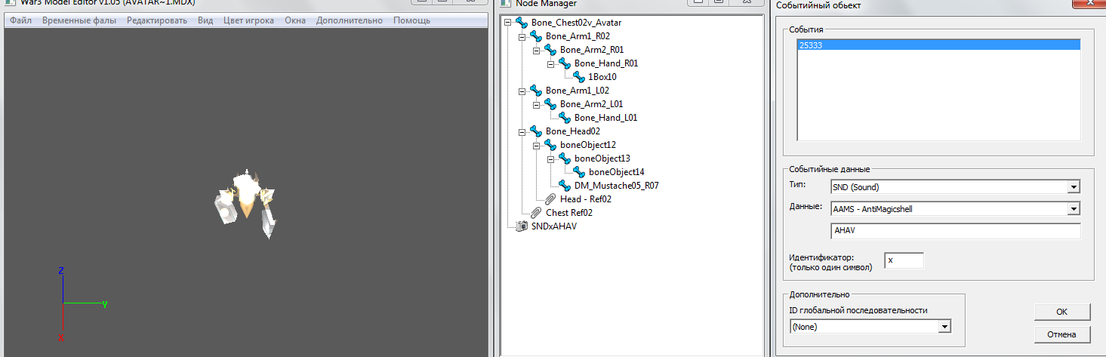Select the Bone_Hand_L01 node label
This screenshot has height=357, width=1106.
click(x=606, y=118)
